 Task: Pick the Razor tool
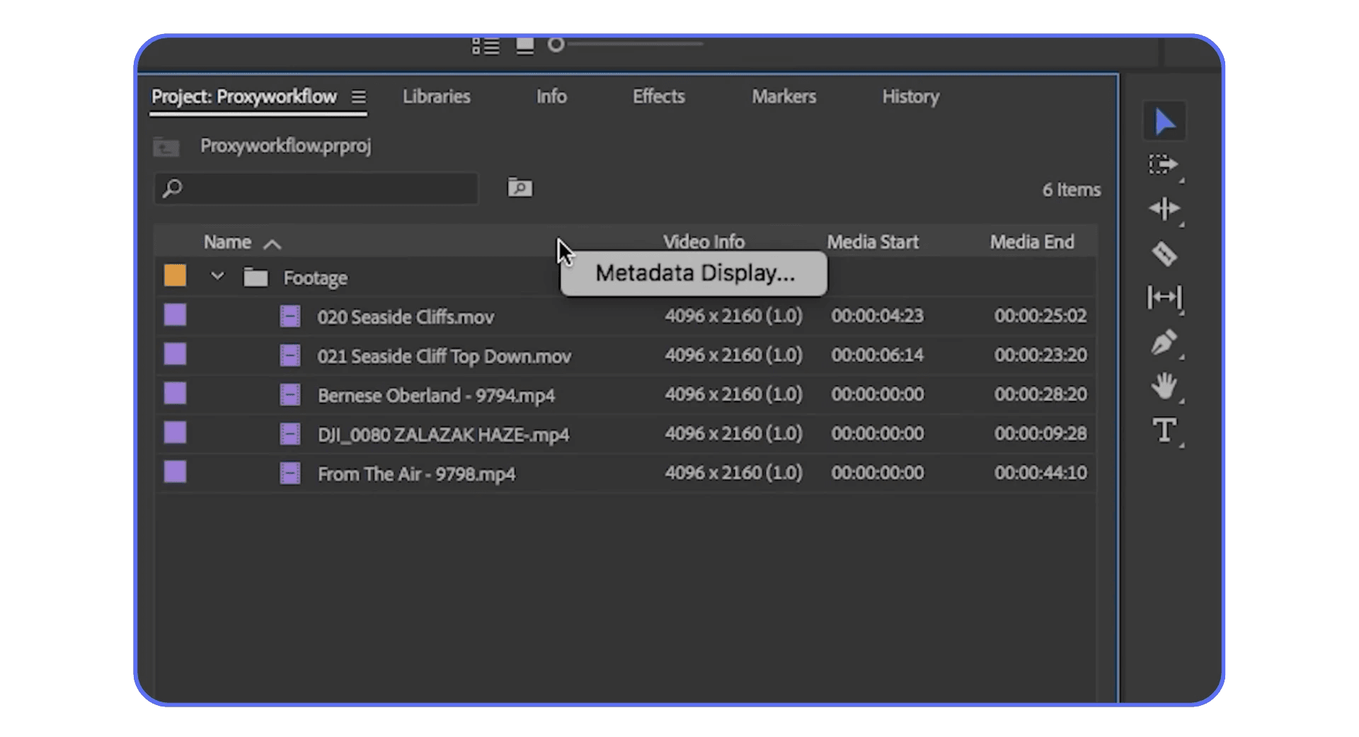[1164, 253]
